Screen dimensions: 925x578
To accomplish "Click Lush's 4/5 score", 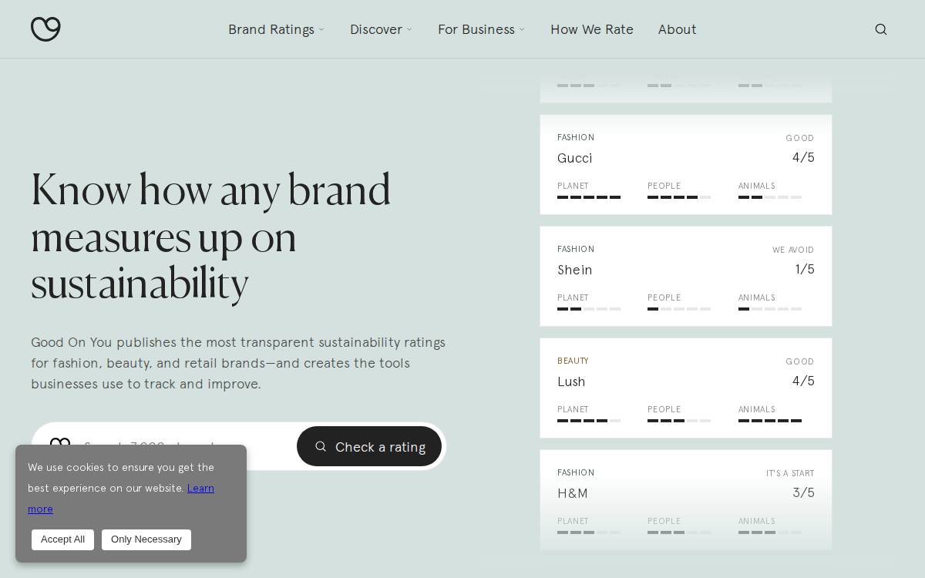I will tap(803, 381).
